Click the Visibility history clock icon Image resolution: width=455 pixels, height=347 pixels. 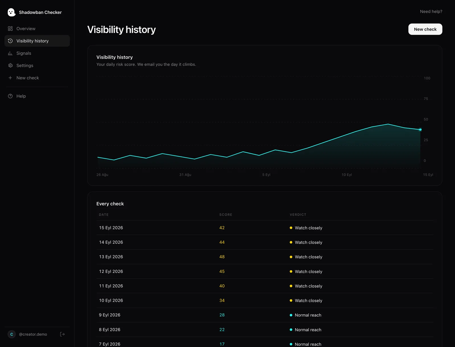[10, 41]
